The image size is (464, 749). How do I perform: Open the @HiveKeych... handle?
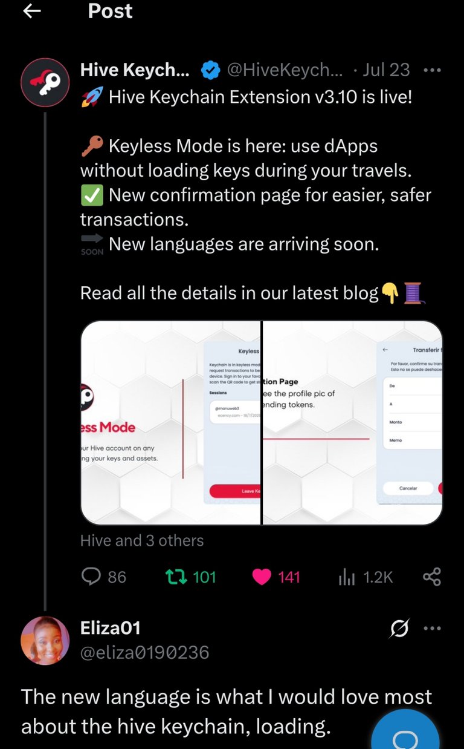(285, 71)
